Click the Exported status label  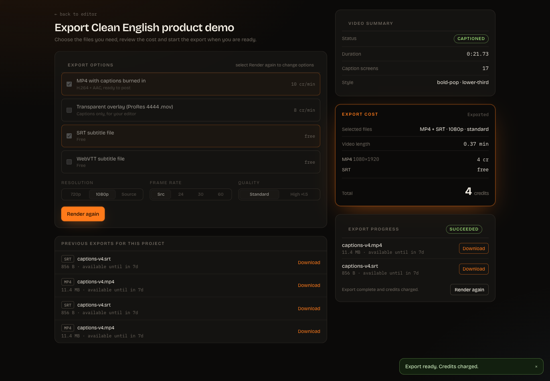point(478,115)
